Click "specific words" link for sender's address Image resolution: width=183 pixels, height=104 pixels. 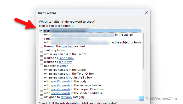pos(60,93)
